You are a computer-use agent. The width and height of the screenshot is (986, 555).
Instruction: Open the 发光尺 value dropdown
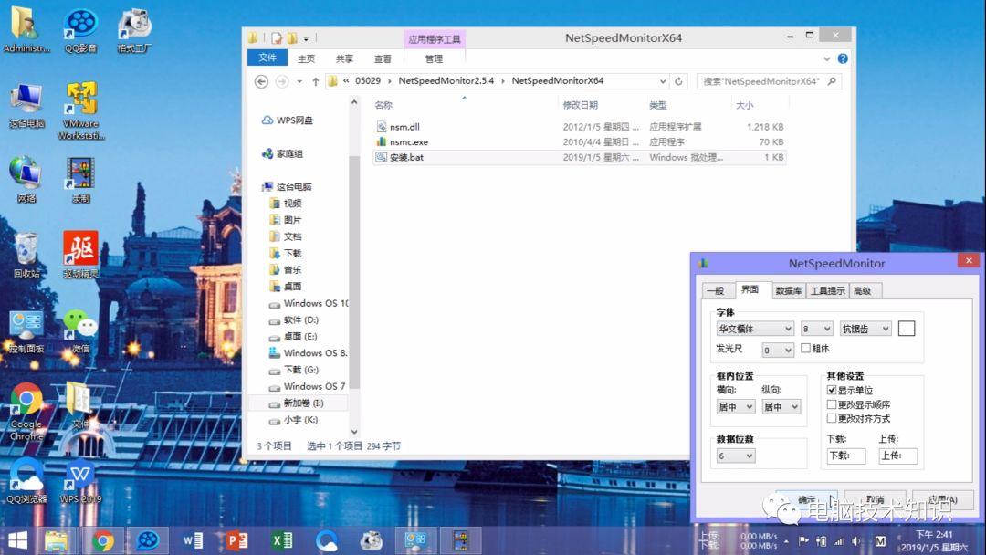pos(777,351)
